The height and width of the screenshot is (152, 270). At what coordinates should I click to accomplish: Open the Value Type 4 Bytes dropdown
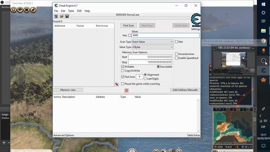pyautogui.click(x=153, y=47)
